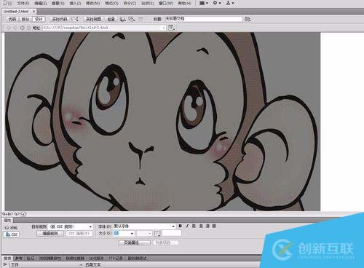
Task: Click the align center icon
Action: pos(201,226)
